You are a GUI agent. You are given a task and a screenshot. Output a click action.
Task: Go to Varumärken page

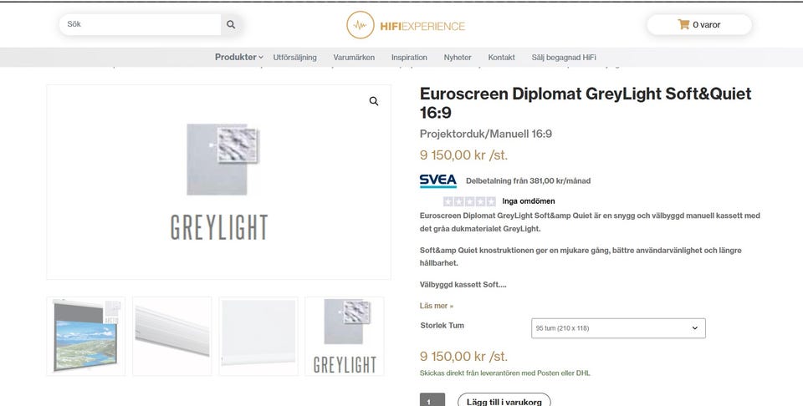354,58
